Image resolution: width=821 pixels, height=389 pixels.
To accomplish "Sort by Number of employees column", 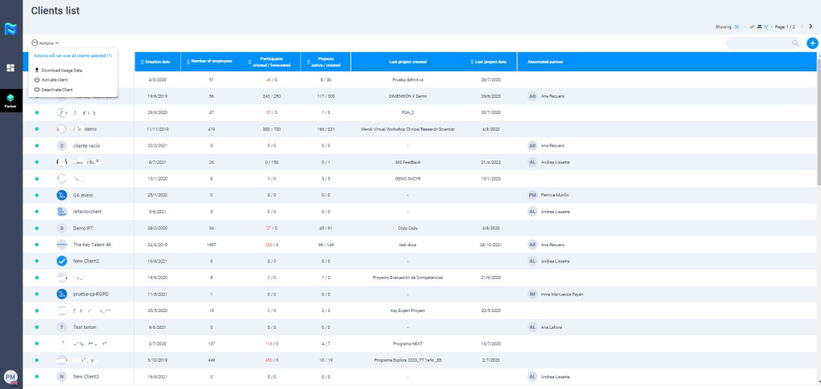I will 211,62.
